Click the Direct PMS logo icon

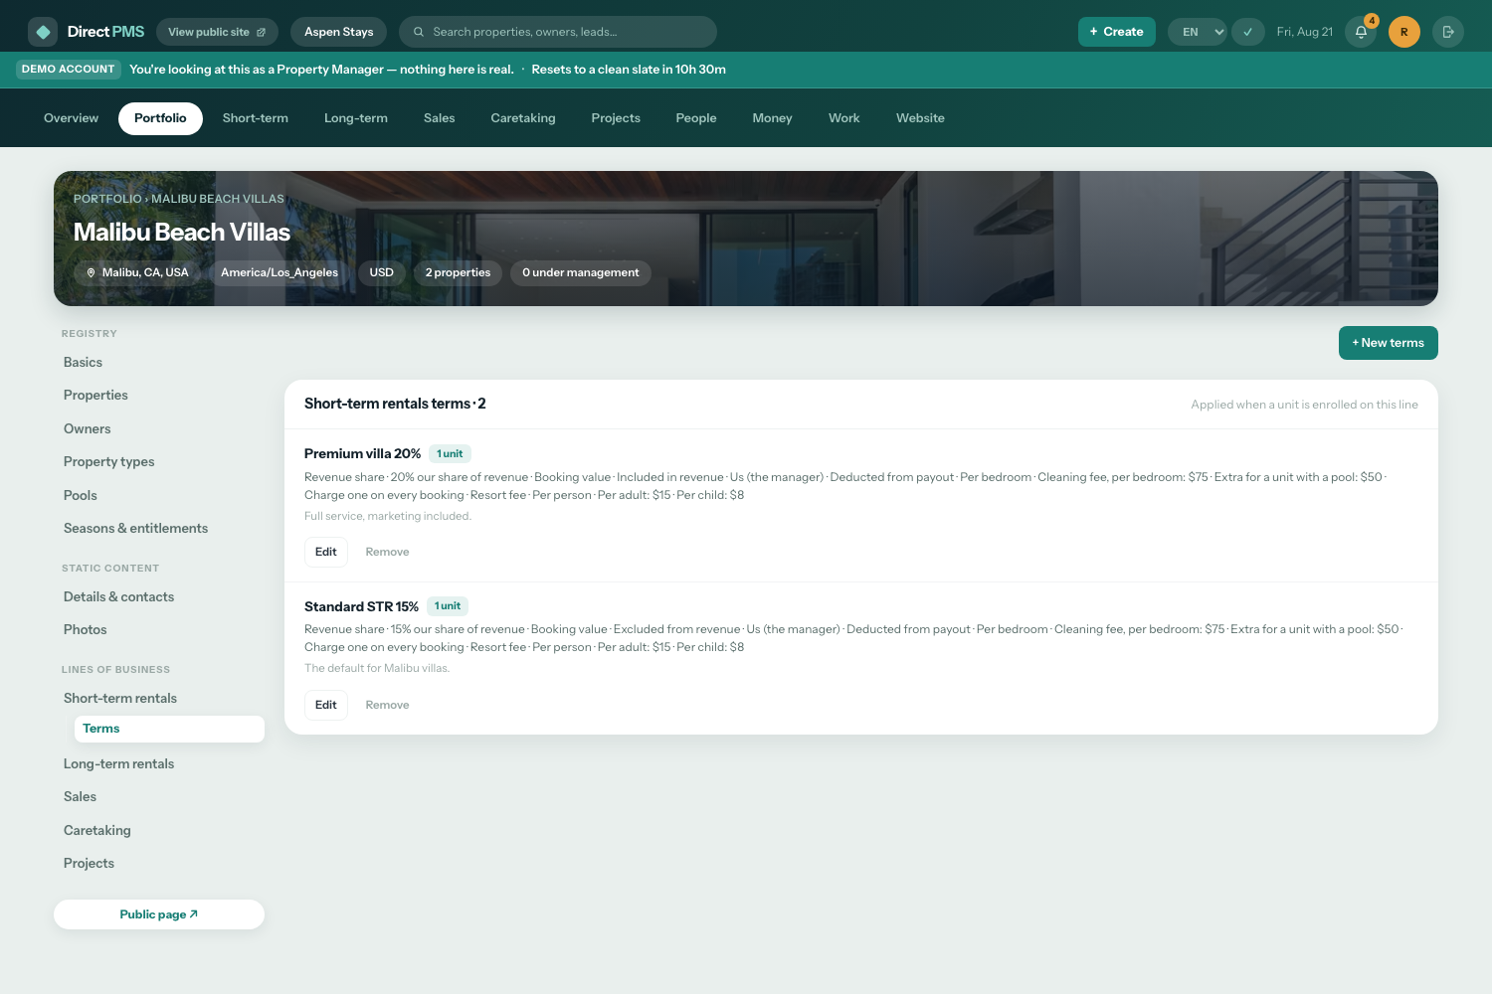pyautogui.click(x=43, y=32)
